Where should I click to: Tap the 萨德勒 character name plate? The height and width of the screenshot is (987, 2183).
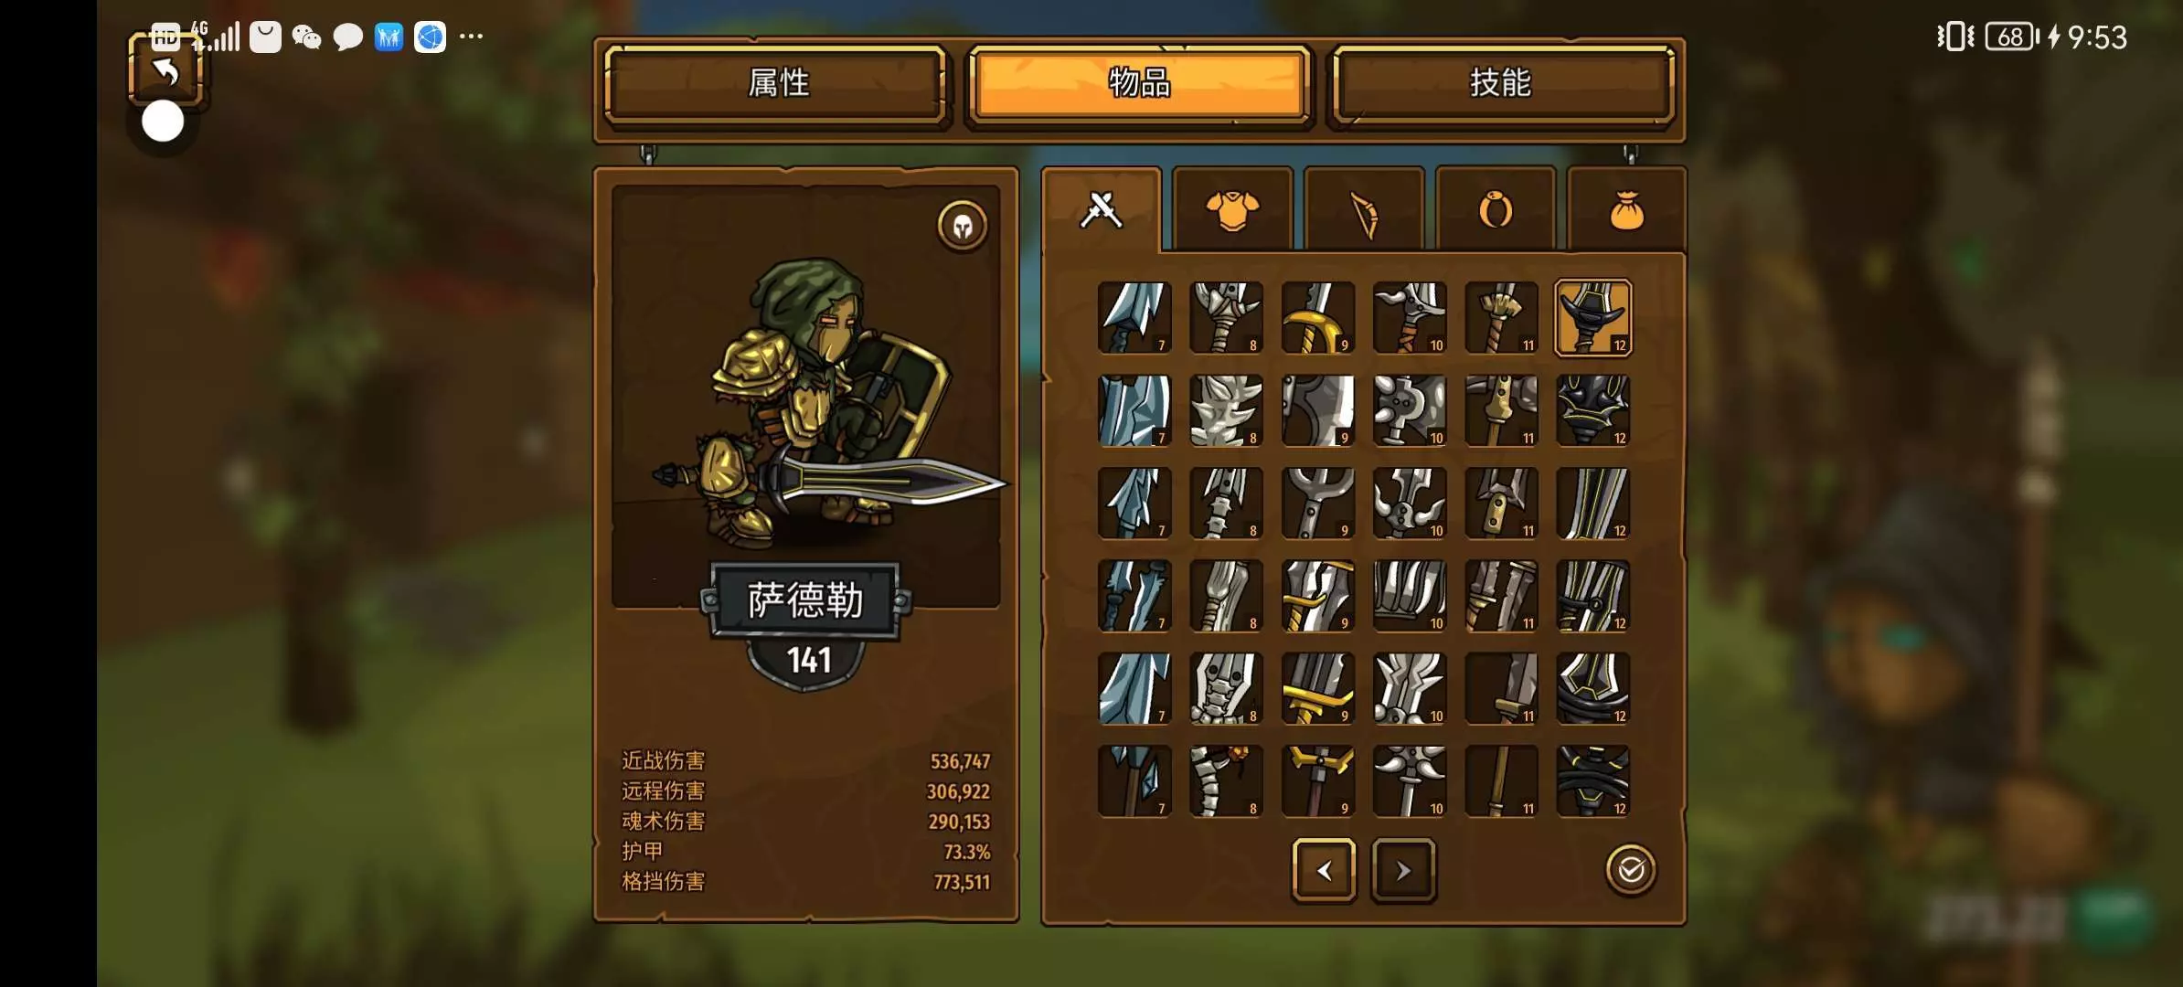tap(804, 600)
